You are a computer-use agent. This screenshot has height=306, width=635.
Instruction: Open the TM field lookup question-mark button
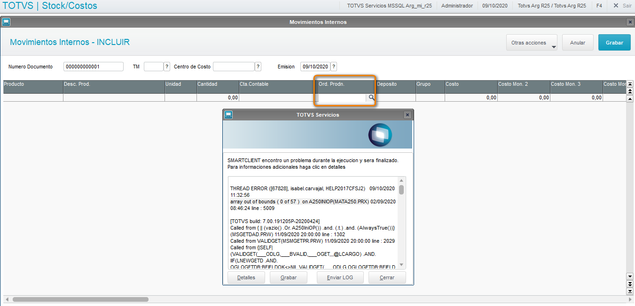[167, 67]
